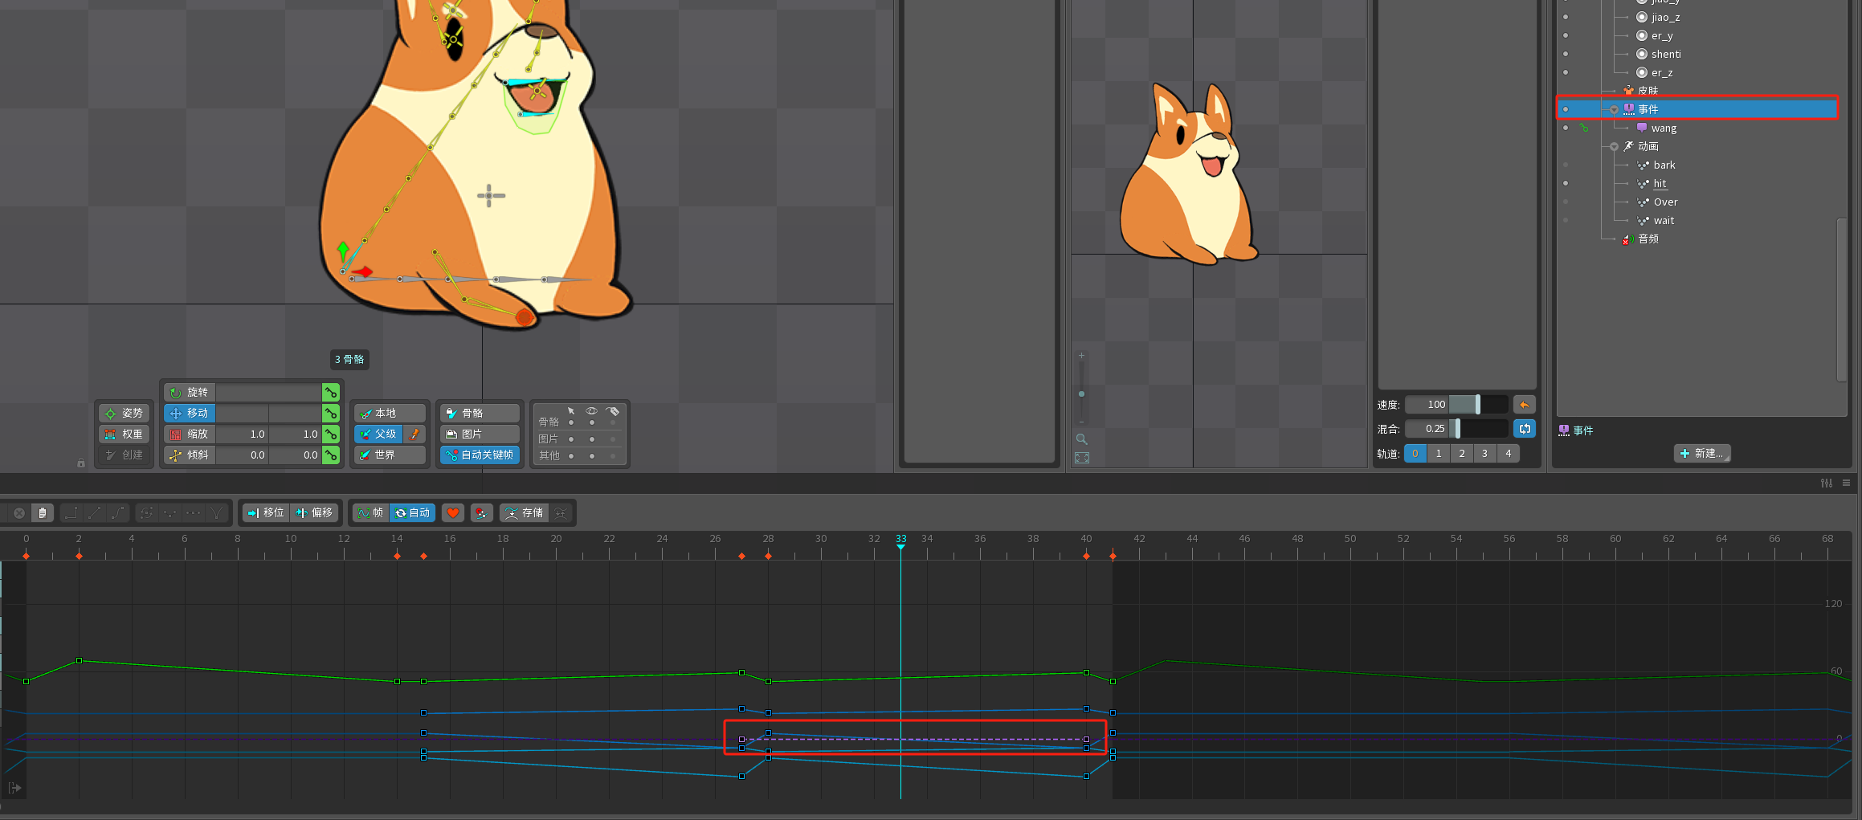The image size is (1862, 820).
Task: Click the paste keys clipboard icon
Action: (x=43, y=512)
